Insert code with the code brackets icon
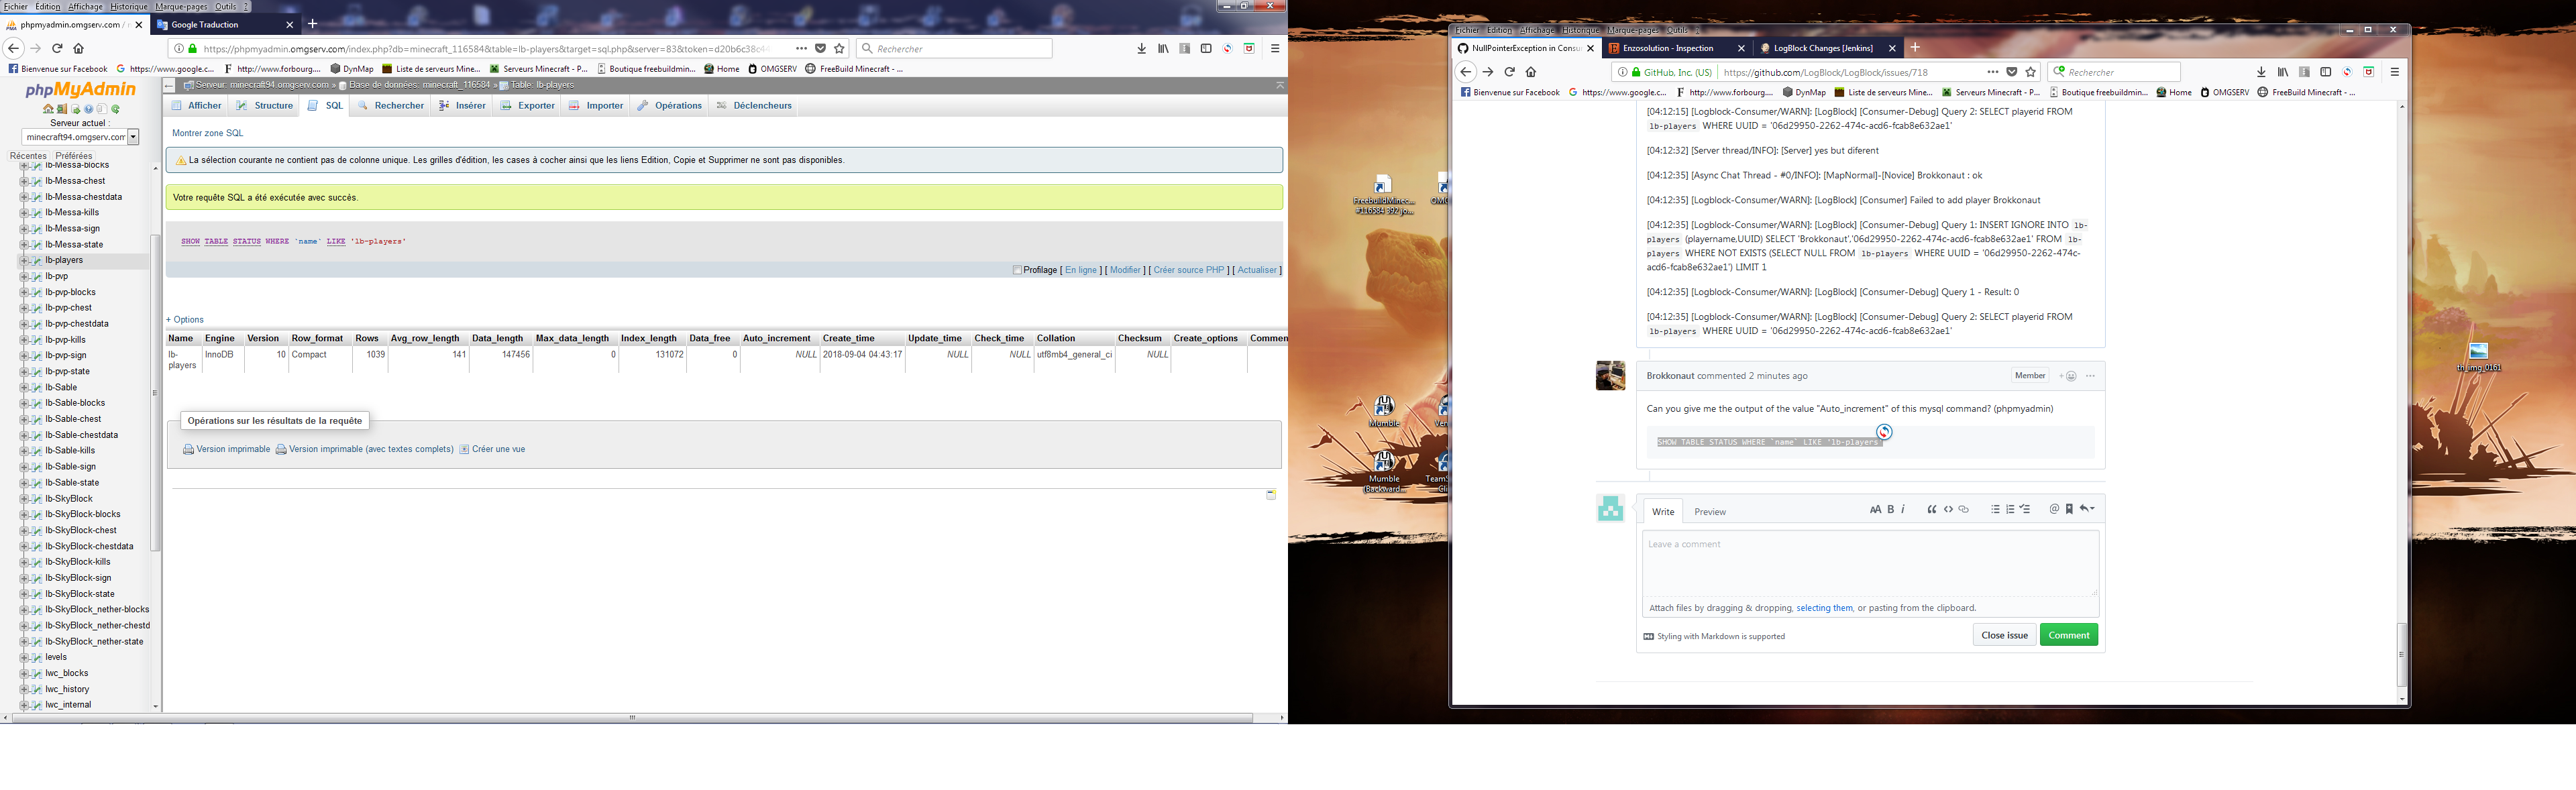This screenshot has height=790, width=2576. [1949, 510]
